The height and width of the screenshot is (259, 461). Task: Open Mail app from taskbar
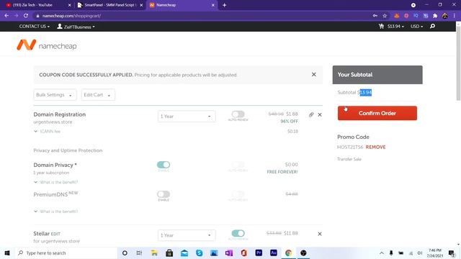[184, 253]
